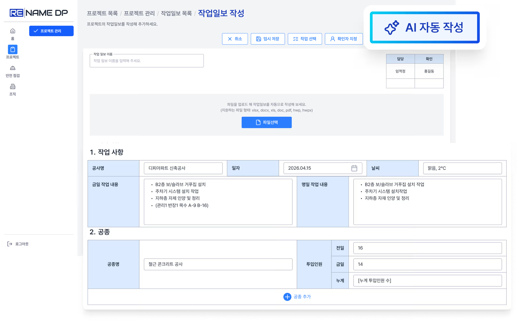The width and height of the screenshot is (517, 321).
Task: Click the 전일 field showing 16
Action: pos(427,248)
